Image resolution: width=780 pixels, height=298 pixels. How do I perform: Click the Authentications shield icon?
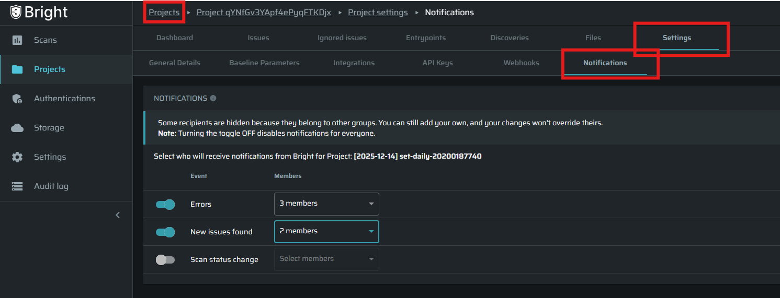[17, 99]
